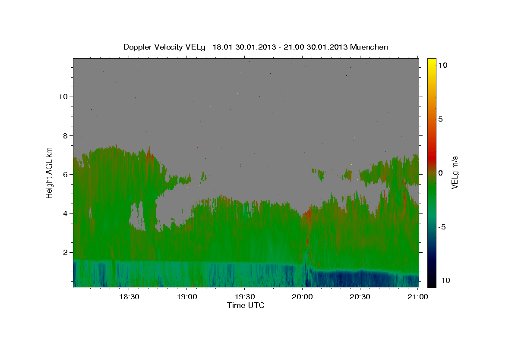Click the red velocity patch near 20:00 at 4 km
Viewport: 518px width, 345px height.
307,214
